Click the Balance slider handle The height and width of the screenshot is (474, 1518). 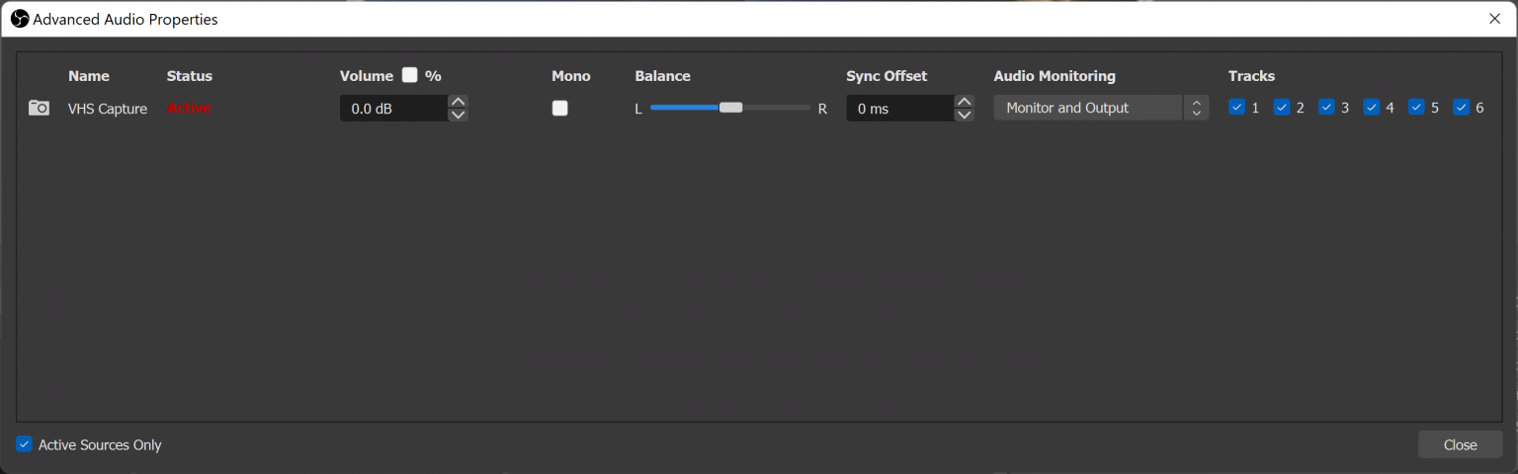click(730, 108)
